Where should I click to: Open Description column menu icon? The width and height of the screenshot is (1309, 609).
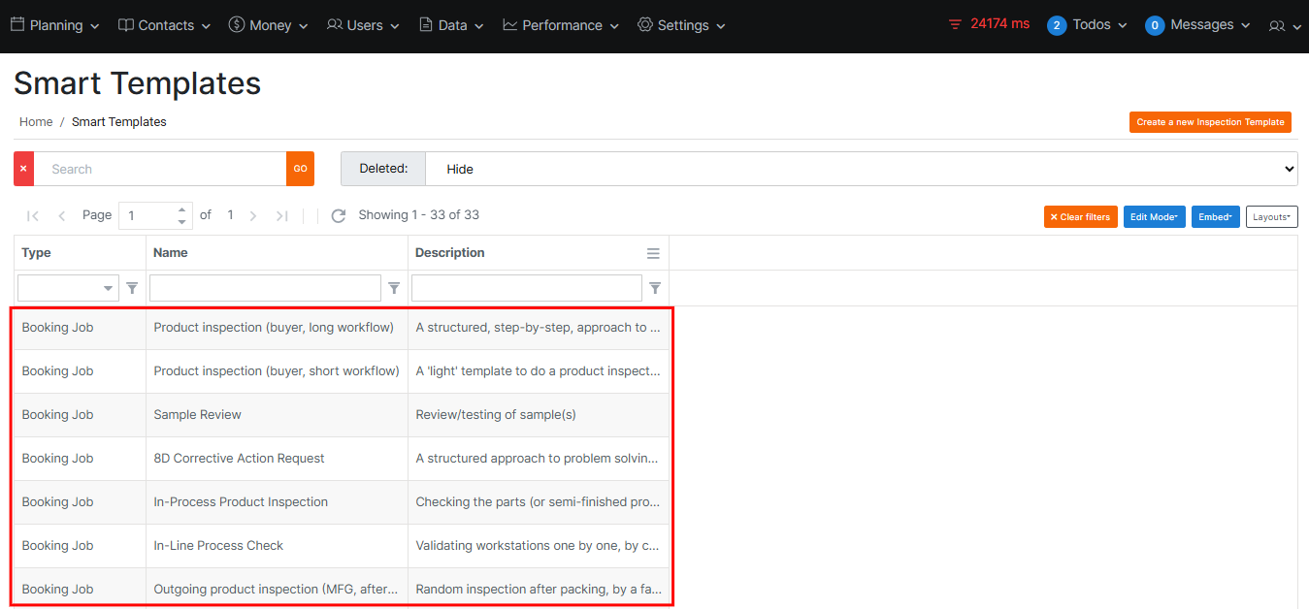(x=653, y=253)
